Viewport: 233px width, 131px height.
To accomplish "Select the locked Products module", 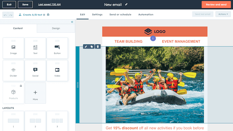I will 13,93.
